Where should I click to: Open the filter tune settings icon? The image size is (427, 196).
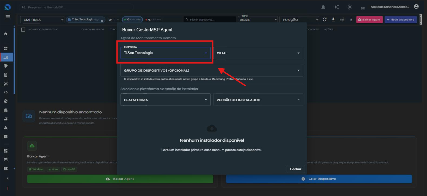pyautogui.click(x=342, y=19)
